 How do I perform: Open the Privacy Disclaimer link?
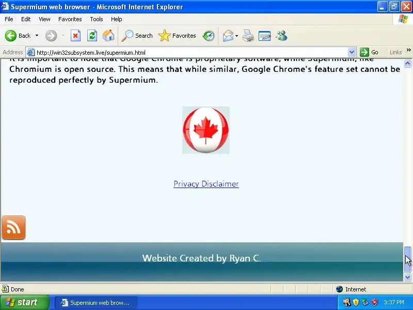click(x=206, y=184)
